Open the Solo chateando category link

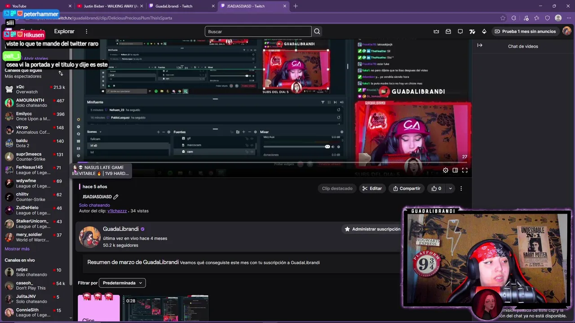pyautogui.click(x=94, y=205)
